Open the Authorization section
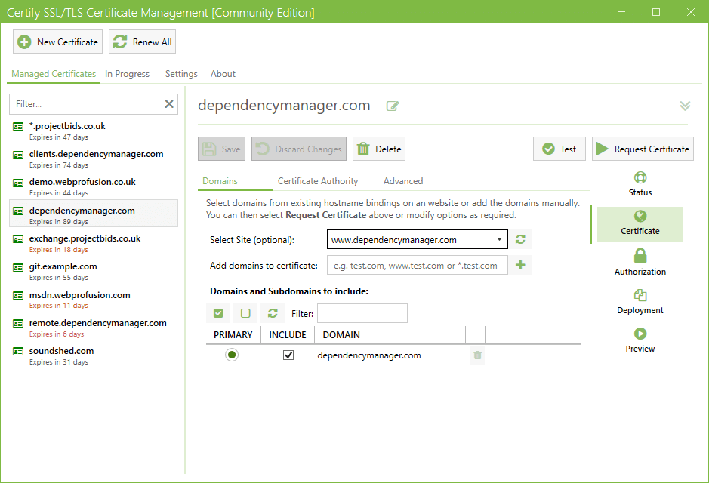The height and width of the screenshot is (483, 709). pyautogui.click(x=640, y=263)
